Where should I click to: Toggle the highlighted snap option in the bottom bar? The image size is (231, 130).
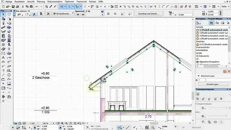coord(119,127)
